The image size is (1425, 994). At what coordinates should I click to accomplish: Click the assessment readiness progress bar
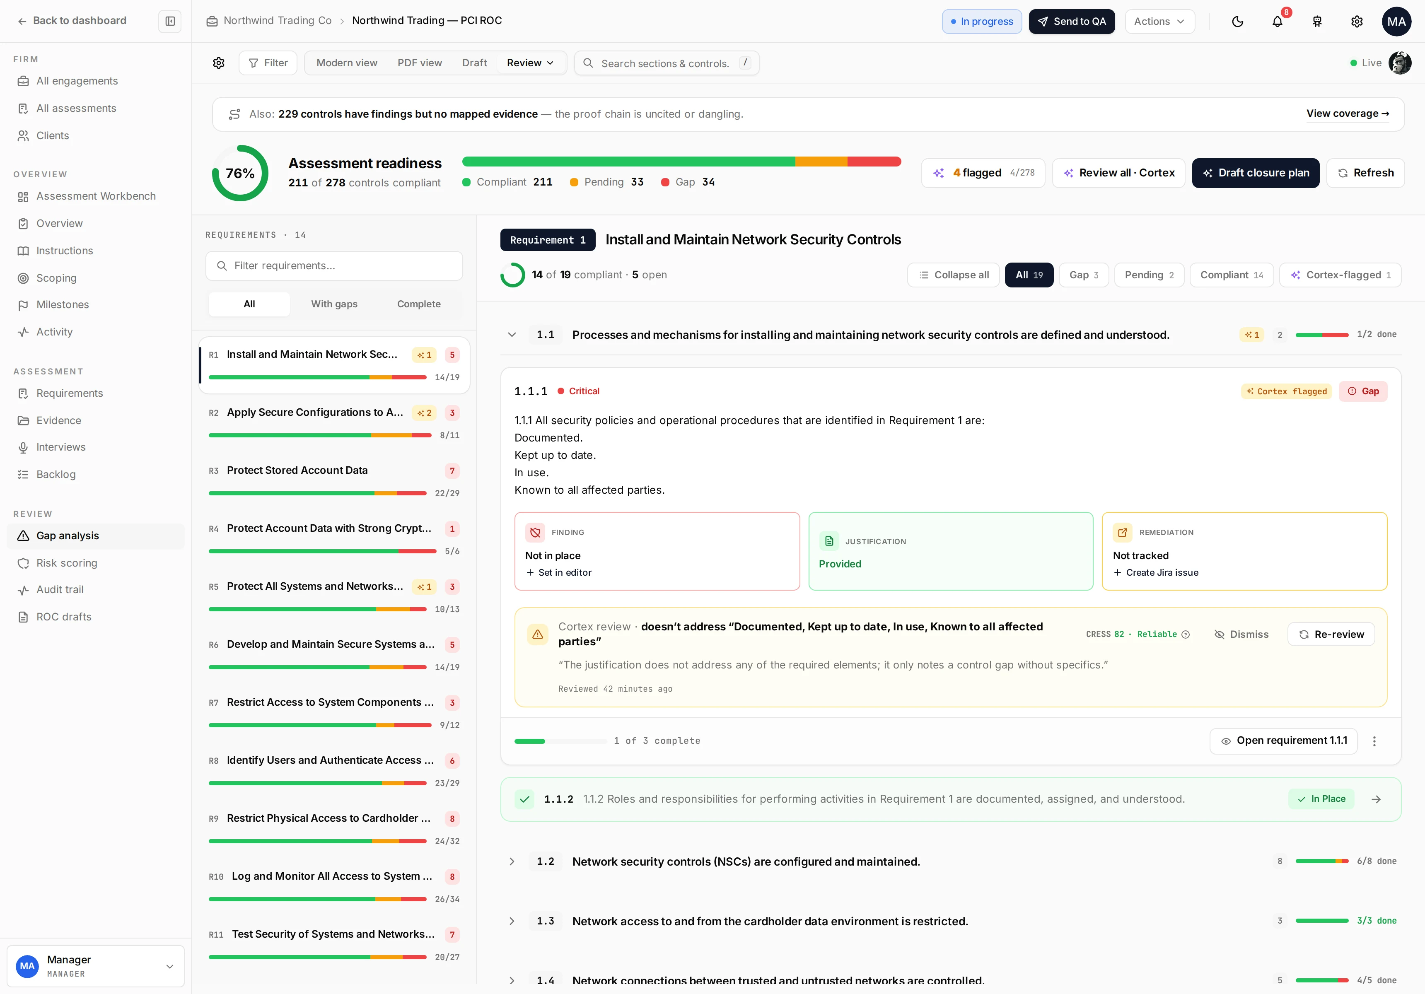pyautogui.click(x=681, y=162)
